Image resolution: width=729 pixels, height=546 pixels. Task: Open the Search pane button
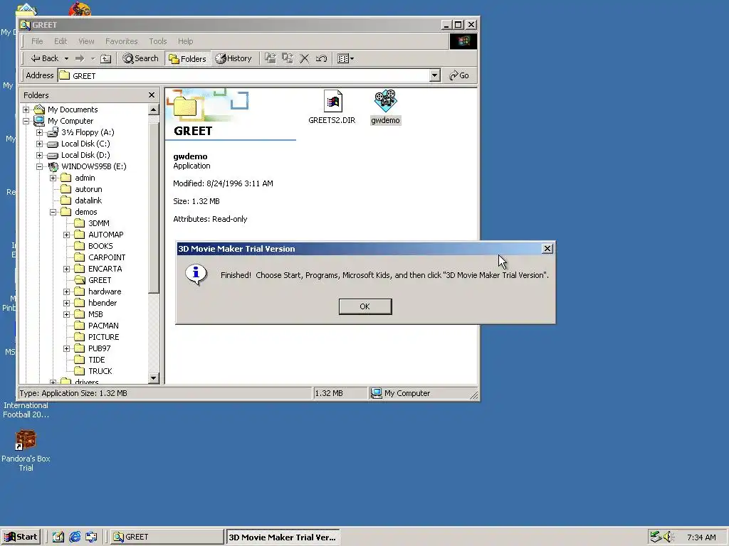140,58
